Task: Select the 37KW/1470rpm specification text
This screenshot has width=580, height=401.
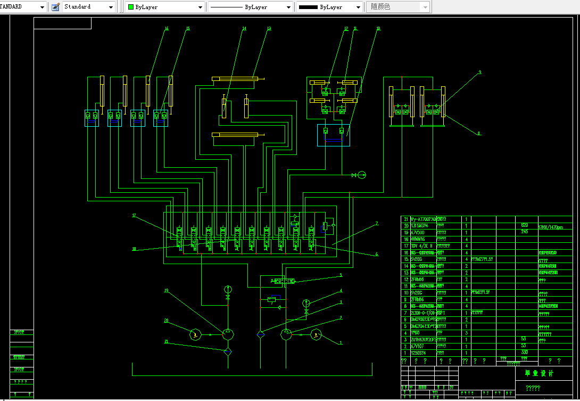Action: click(551, 227)
